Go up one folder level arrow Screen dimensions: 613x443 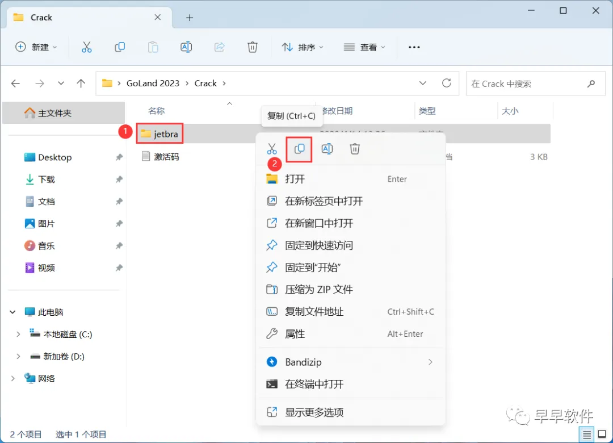pos(81,83)
